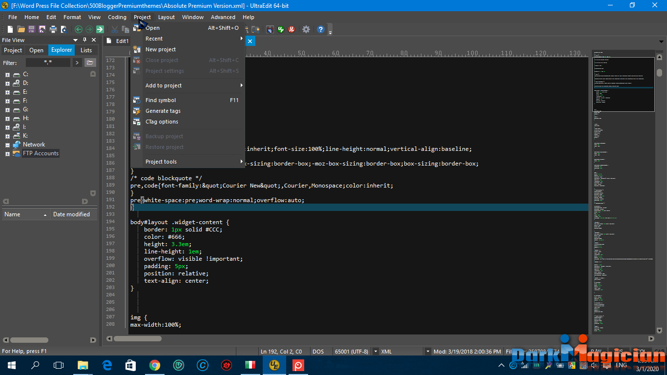Viewport: 667px width, 375px height.
Task: Expand the K: drive node
Action: pos(7,136)
